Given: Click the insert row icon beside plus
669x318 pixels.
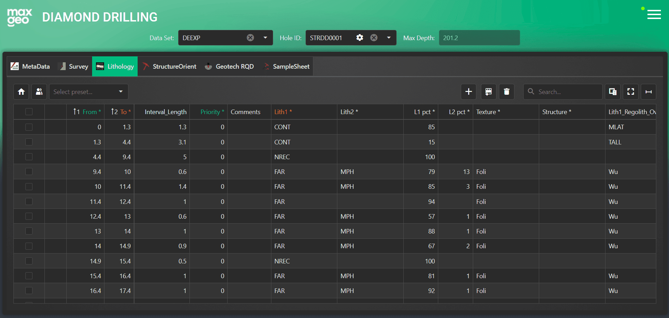Looking at the screenshot, I should tap(488, 92).
